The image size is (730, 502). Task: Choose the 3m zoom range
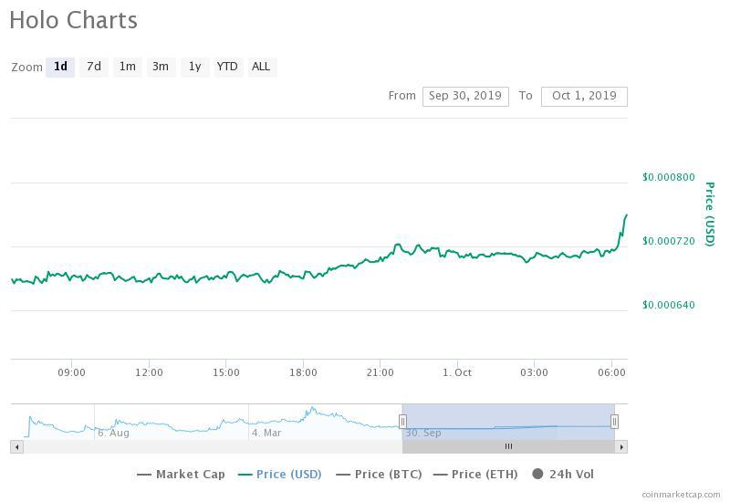pyautogui.click(x=161, y=67)
